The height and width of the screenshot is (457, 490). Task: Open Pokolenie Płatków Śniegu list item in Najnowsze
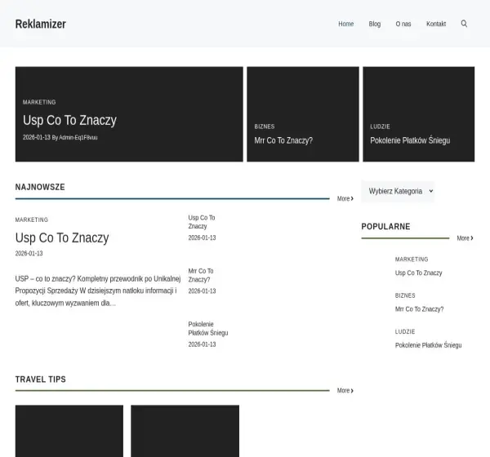click(208, 328)
